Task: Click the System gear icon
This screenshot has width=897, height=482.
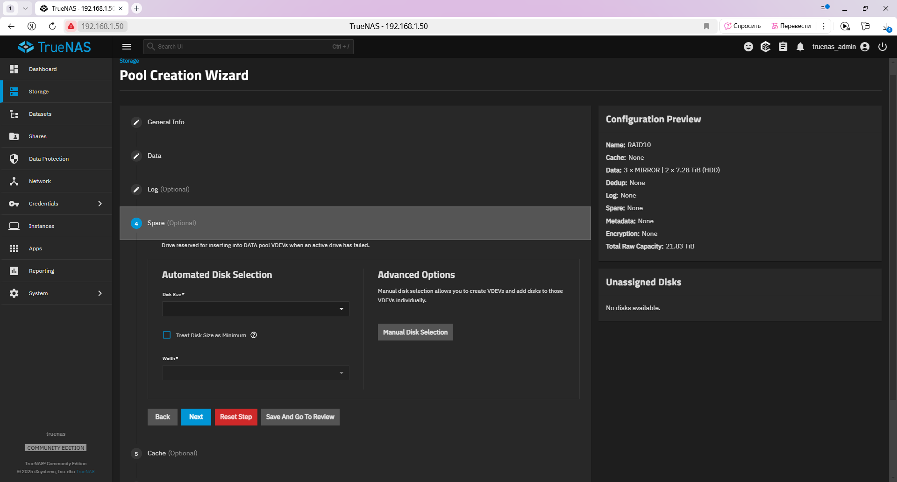Action: [x=14, y=293]
